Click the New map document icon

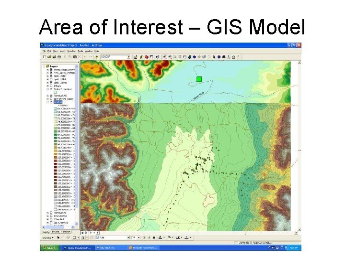pyautogui.click(x=44, y=57)
